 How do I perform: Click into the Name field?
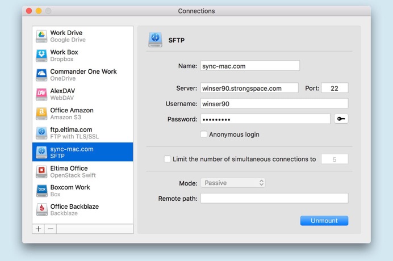[250, 66]
